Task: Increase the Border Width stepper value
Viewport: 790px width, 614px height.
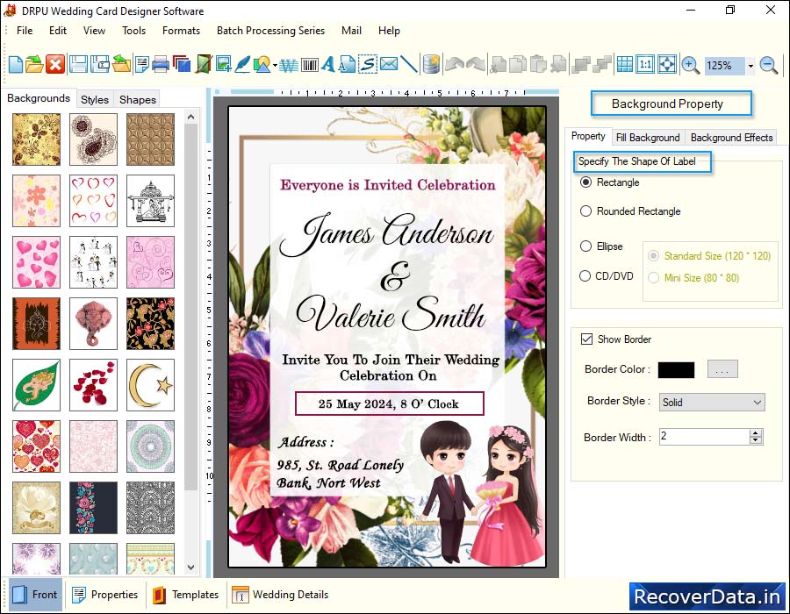Action: (755, 432)
